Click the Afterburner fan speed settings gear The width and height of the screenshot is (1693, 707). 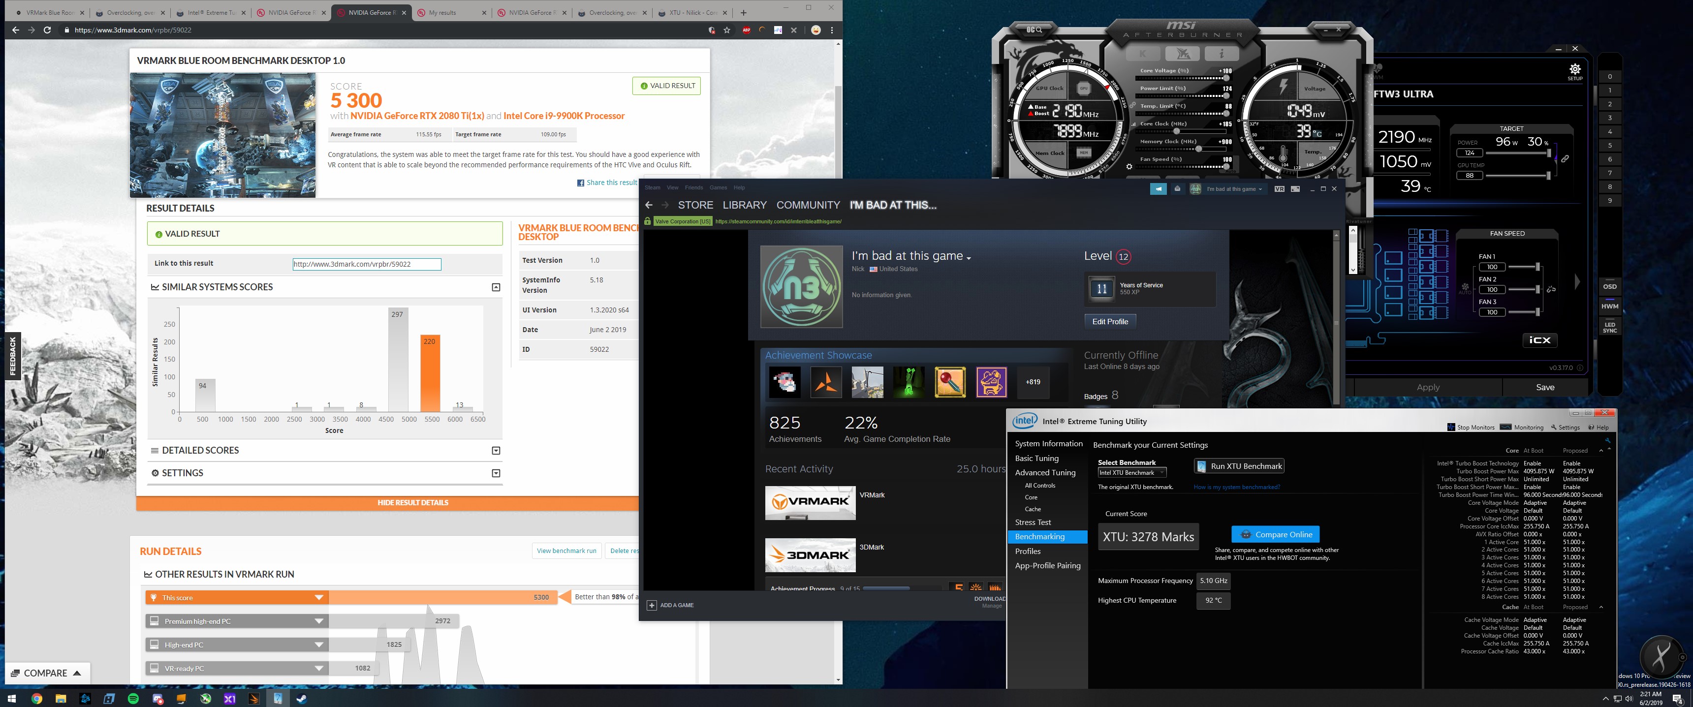(1129, 167)
